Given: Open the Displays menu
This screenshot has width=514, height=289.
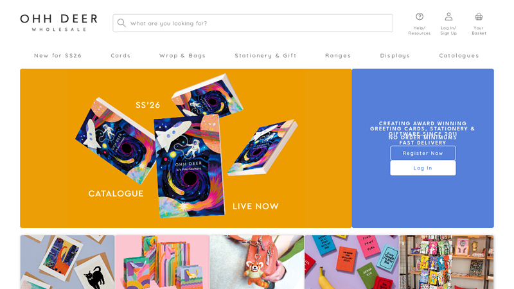Looking at the screenshot, I should tap(395, 56).
